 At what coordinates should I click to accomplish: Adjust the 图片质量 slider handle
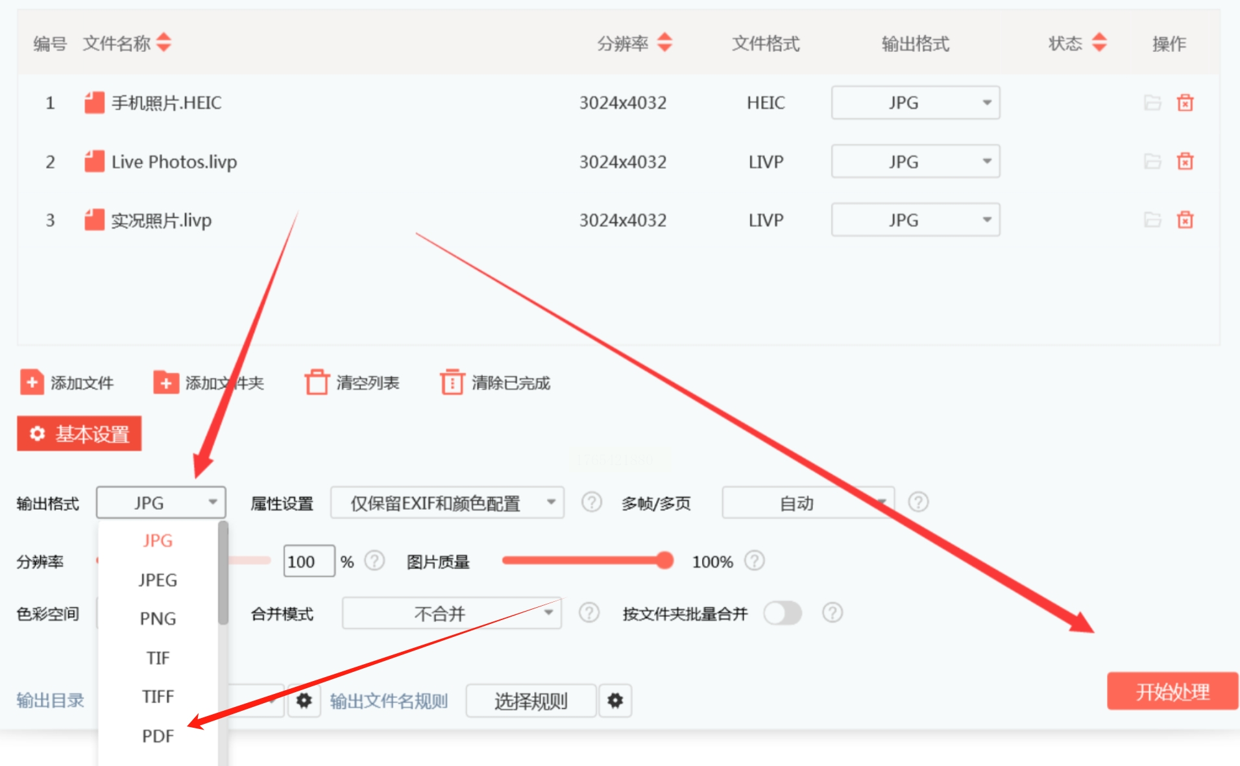(x=664, y=560)
